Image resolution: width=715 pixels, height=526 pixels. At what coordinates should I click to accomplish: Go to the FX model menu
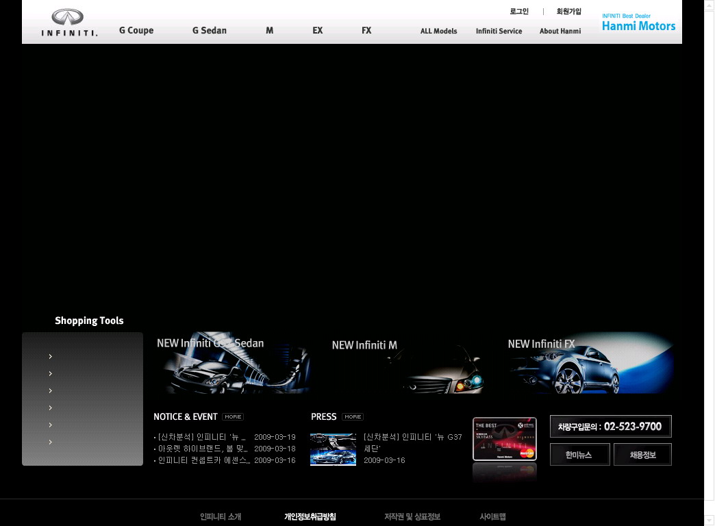[366, 31]
